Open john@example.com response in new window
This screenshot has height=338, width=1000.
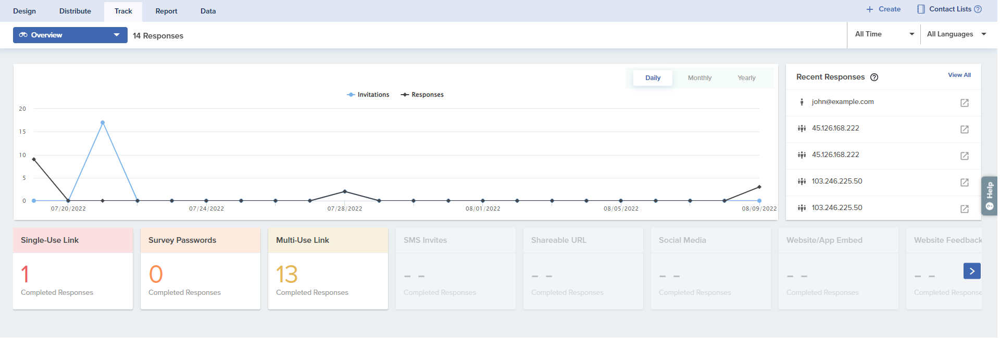[x=964, y=103]
